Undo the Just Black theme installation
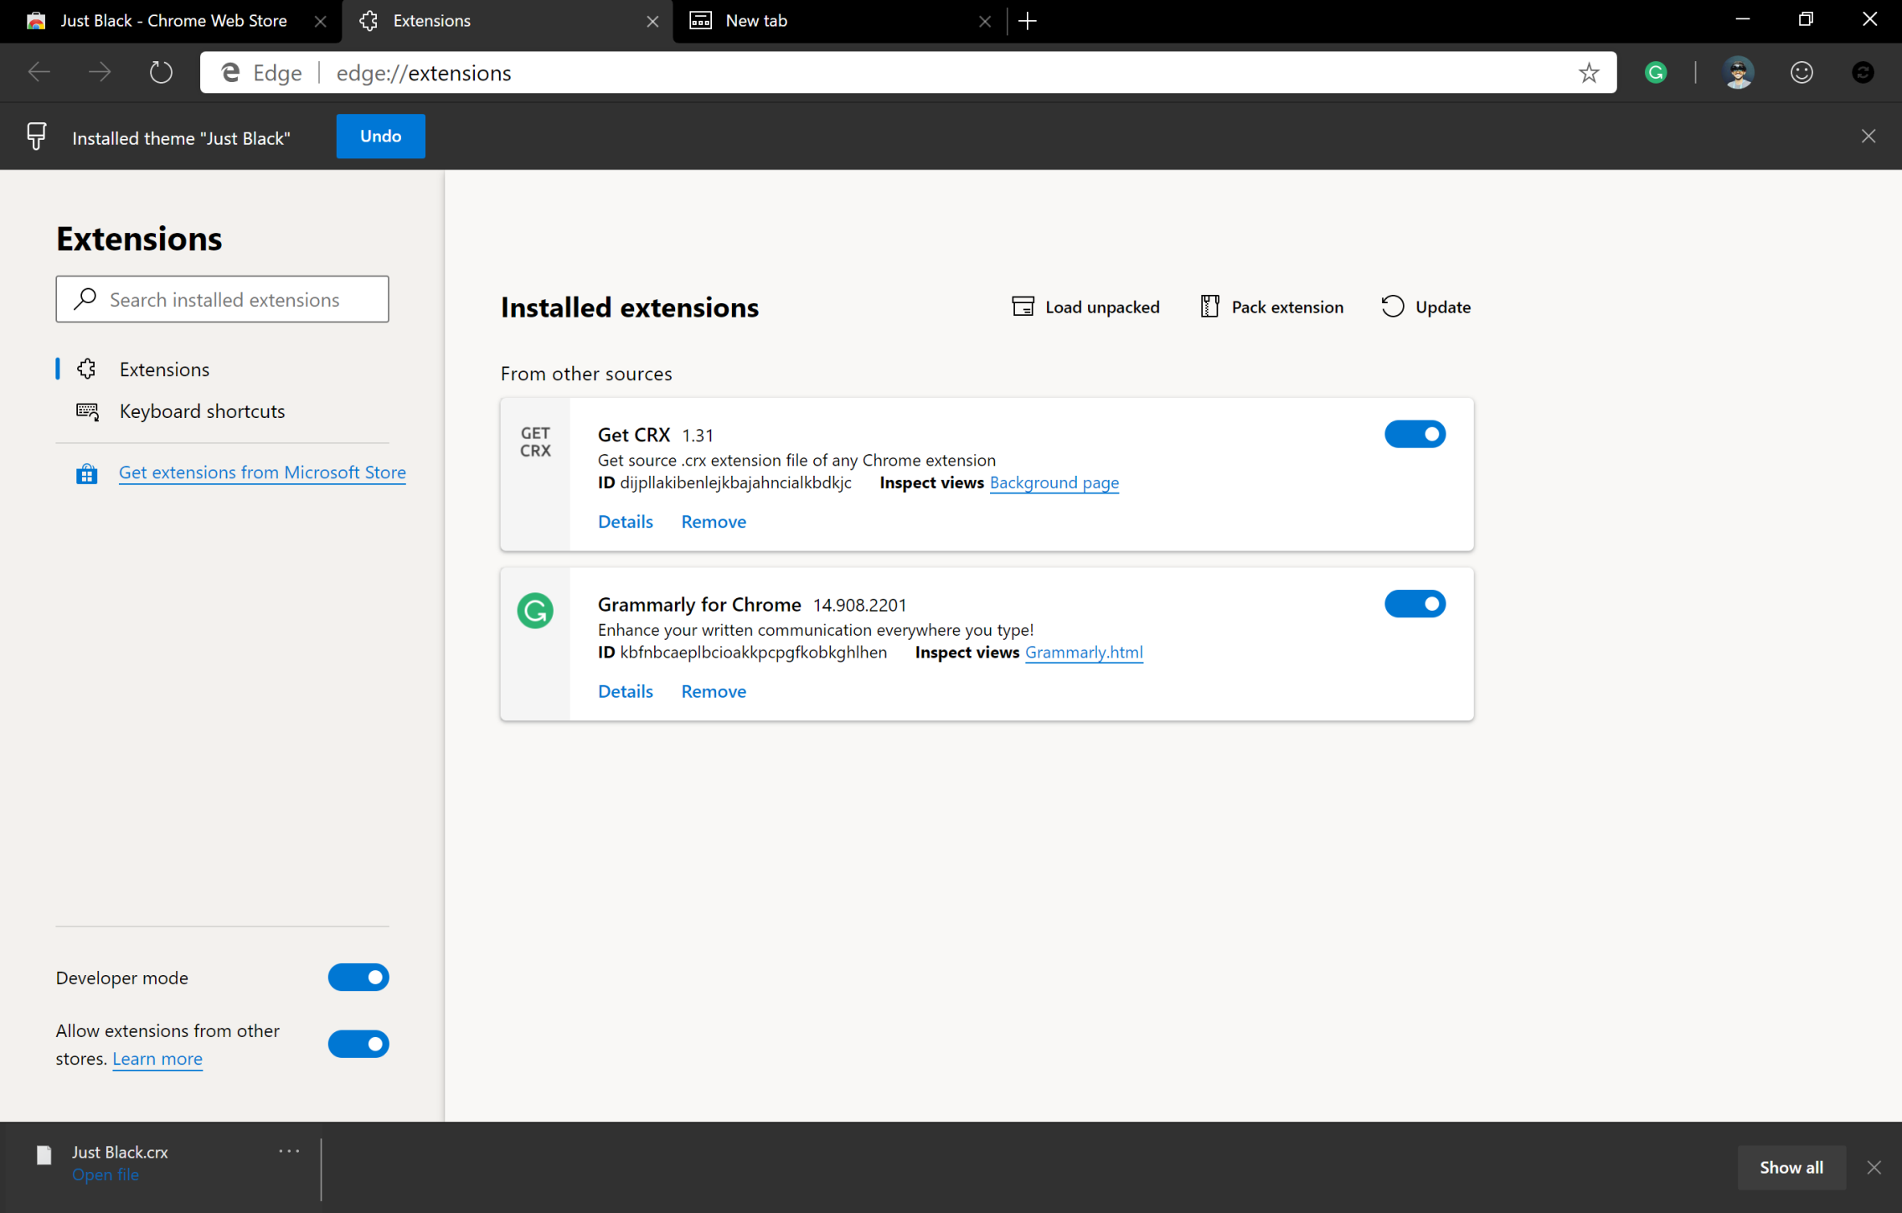Viewport: 1902px width, 1213px height. click(380, 137)
